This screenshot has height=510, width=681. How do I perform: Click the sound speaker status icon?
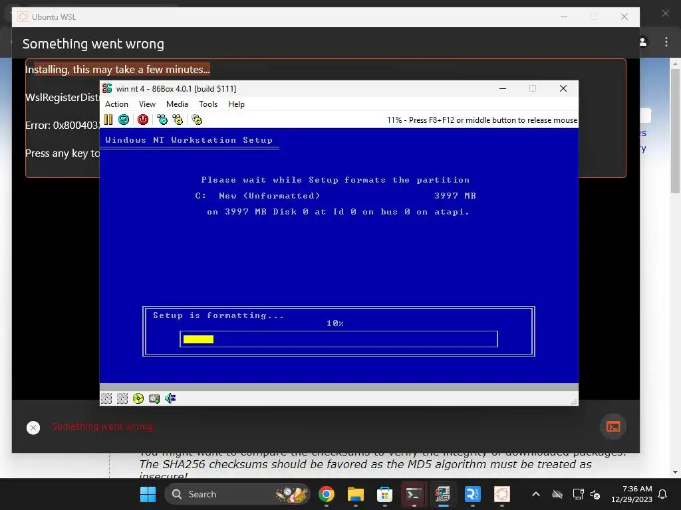pyautogui.click(x=170, y=398)
